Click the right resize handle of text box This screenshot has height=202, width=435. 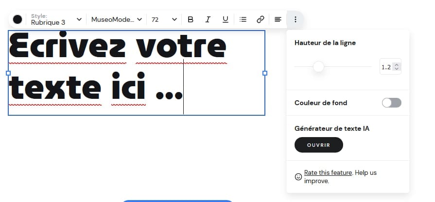[265, 73]
